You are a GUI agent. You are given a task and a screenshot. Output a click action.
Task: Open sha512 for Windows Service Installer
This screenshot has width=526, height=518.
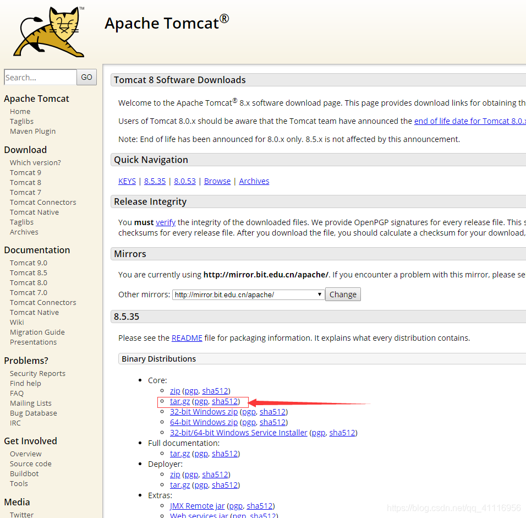(342, 433)
